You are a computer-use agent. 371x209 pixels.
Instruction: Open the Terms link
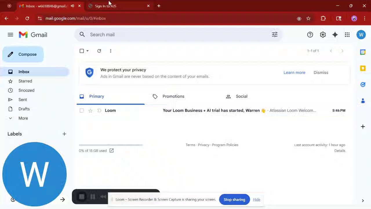pyautogui.click(x=190, y=145)
